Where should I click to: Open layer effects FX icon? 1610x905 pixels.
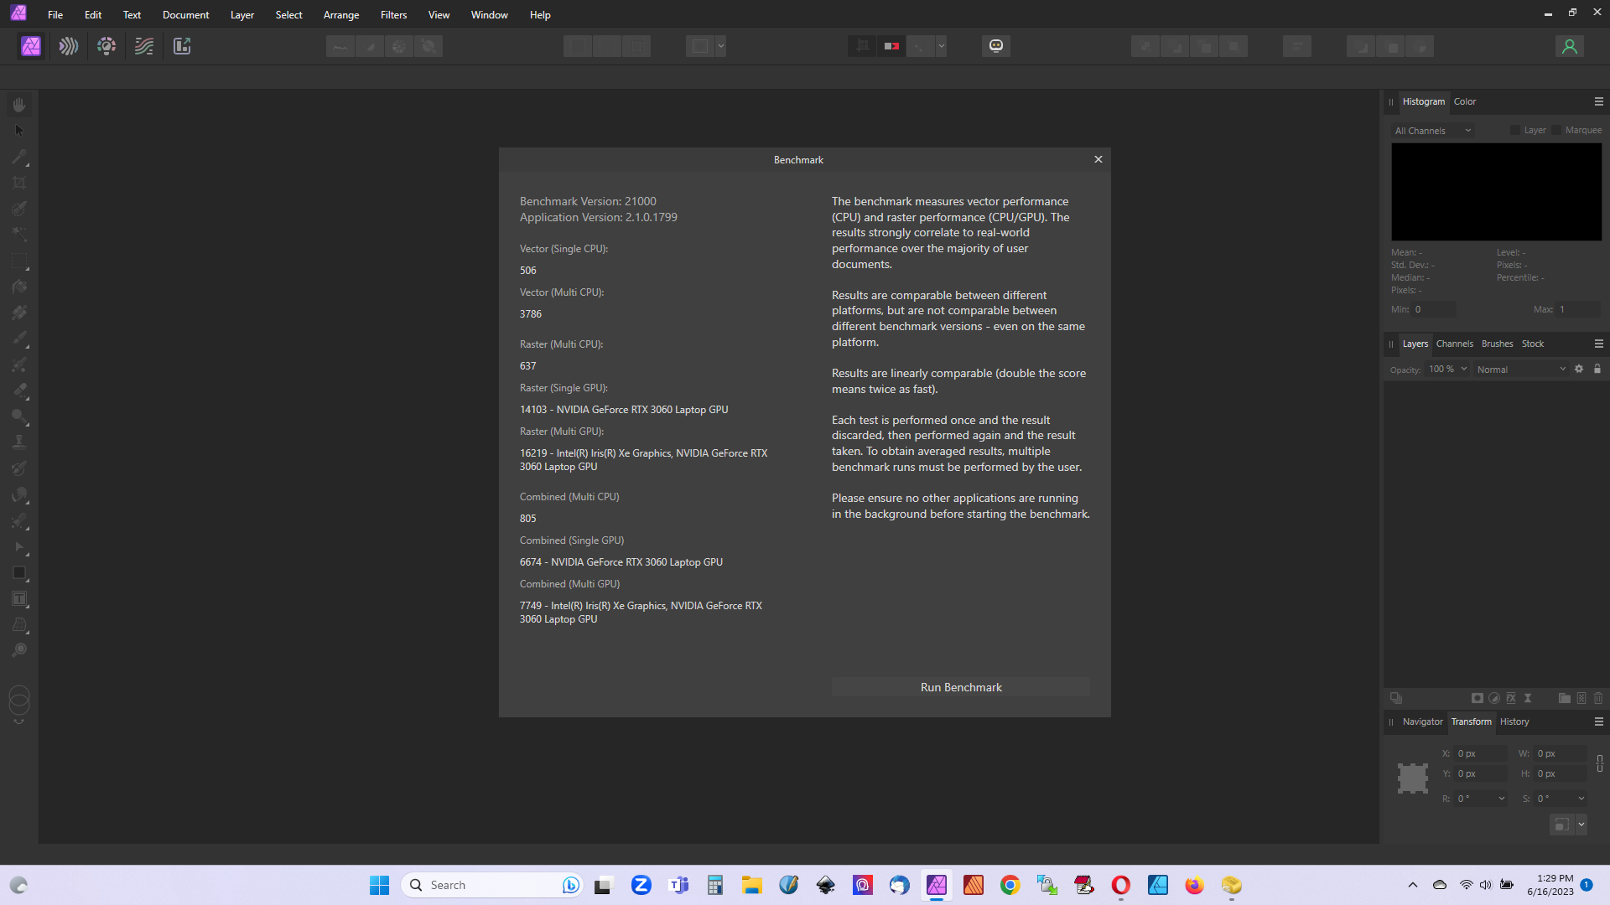1511,698
